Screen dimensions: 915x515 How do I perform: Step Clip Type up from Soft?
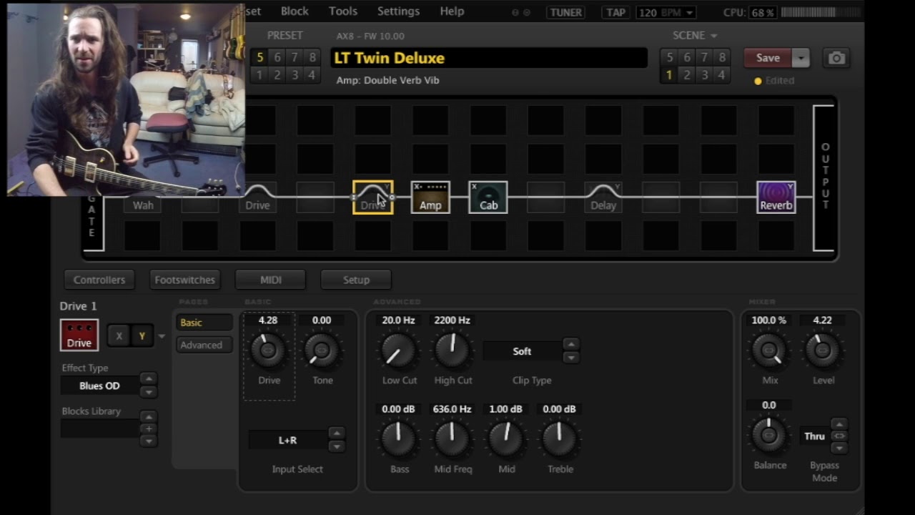tap(570, 345)
